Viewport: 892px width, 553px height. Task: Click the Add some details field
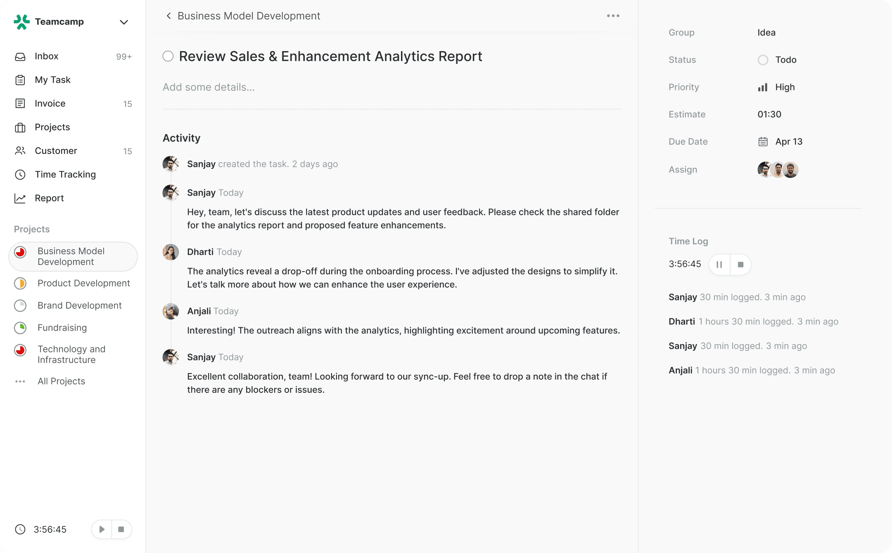point(209,87)
